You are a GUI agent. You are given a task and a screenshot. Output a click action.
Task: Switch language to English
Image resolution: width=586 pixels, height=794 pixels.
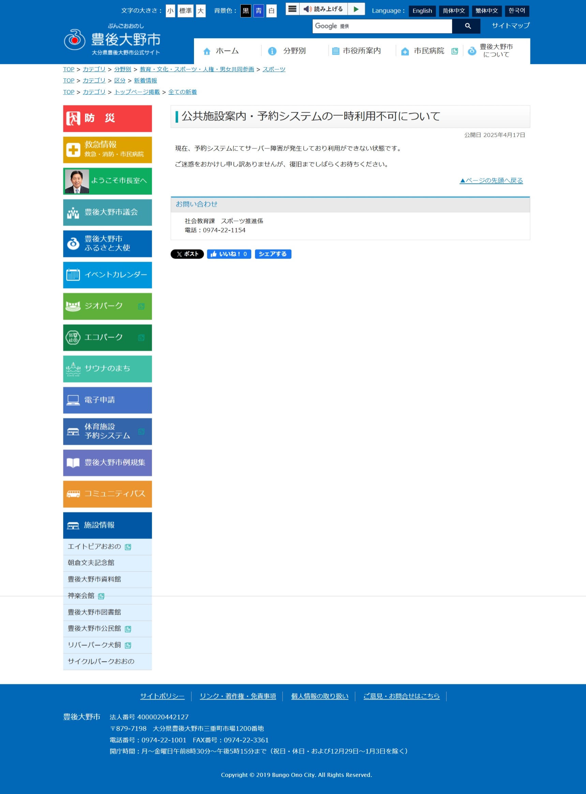(x=422, y=11)
